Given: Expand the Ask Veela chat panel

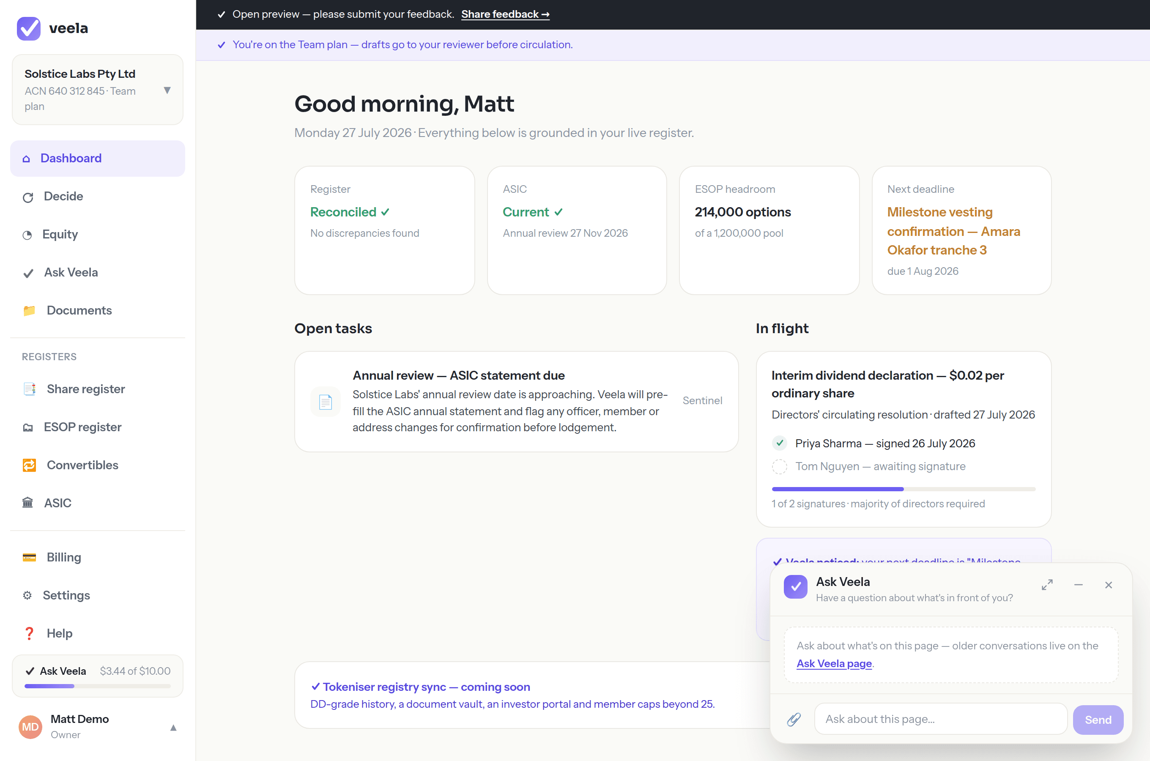Looking at the screenshot, I should pyautogui.click(x=1047, y=585).
